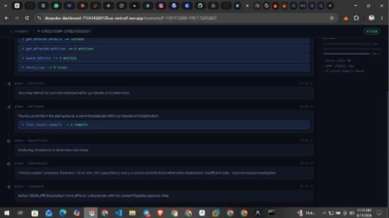Expand the get_affected_entities tool call row

[164, 48]
